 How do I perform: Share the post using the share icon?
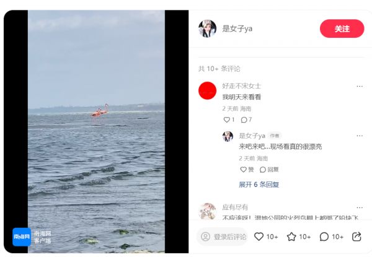356,237
